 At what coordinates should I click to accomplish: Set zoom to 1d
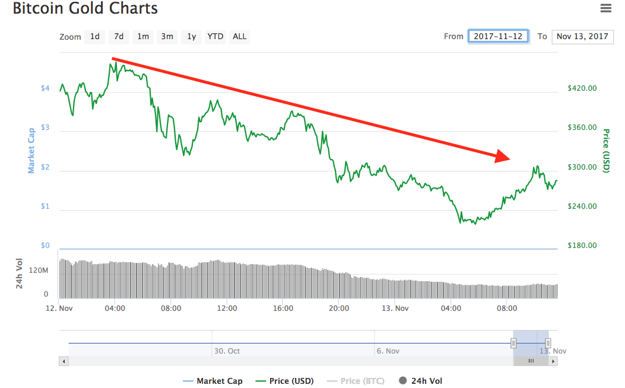coord(95,37)
